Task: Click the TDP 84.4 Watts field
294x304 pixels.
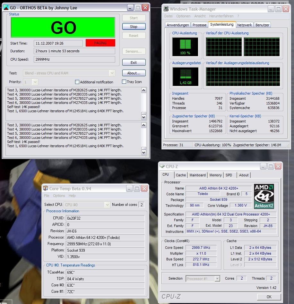Action: tap(105, 279)
